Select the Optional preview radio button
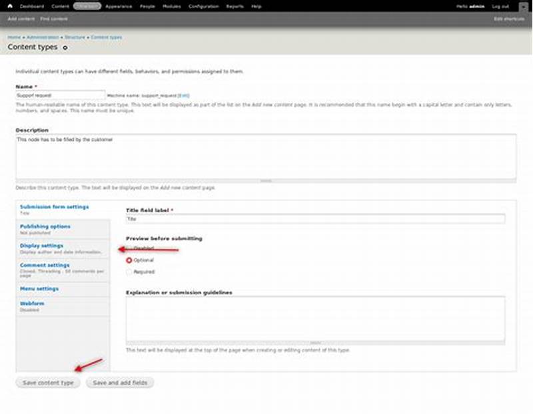The width and height of the screenshot is (533, 414). pos(129,260)
